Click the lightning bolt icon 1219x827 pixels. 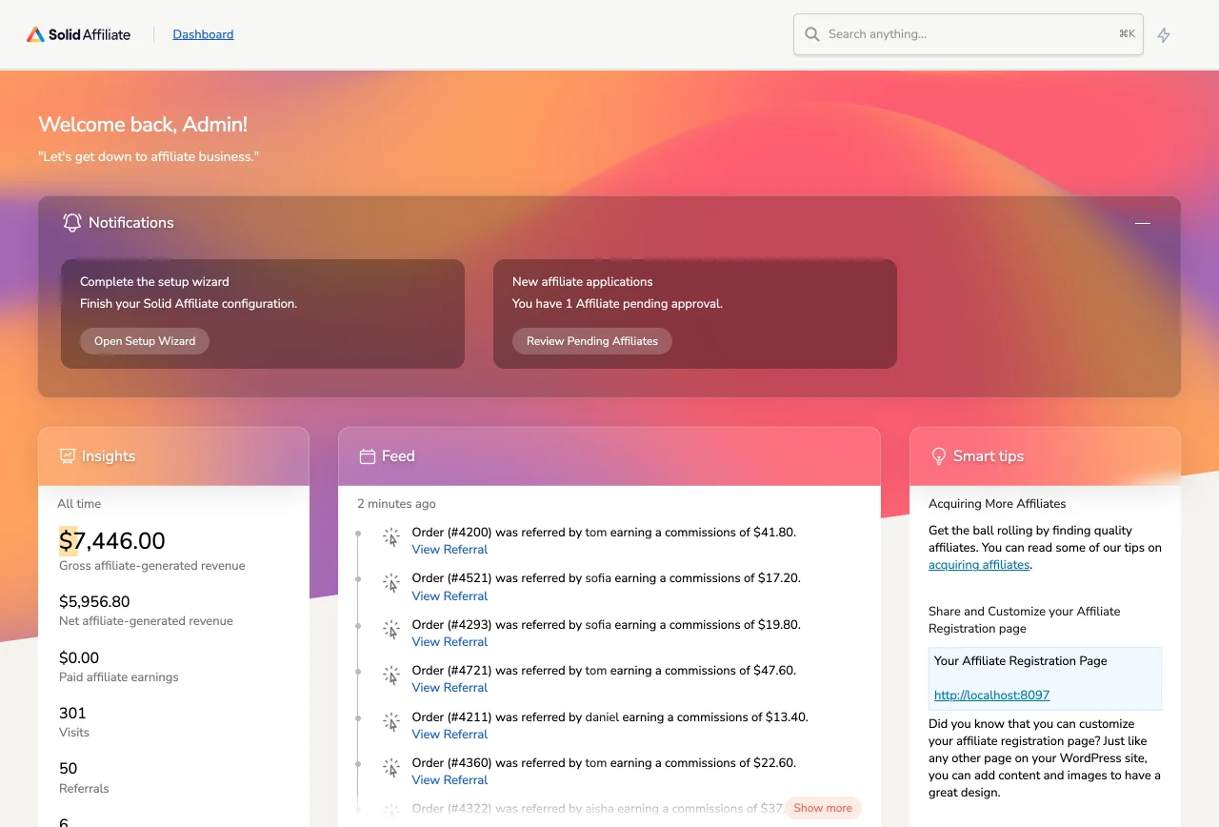[1164, 35]
